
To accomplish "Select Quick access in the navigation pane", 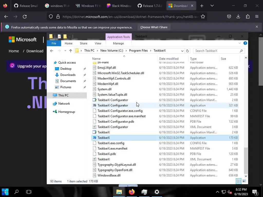I will tap(67, 63).
